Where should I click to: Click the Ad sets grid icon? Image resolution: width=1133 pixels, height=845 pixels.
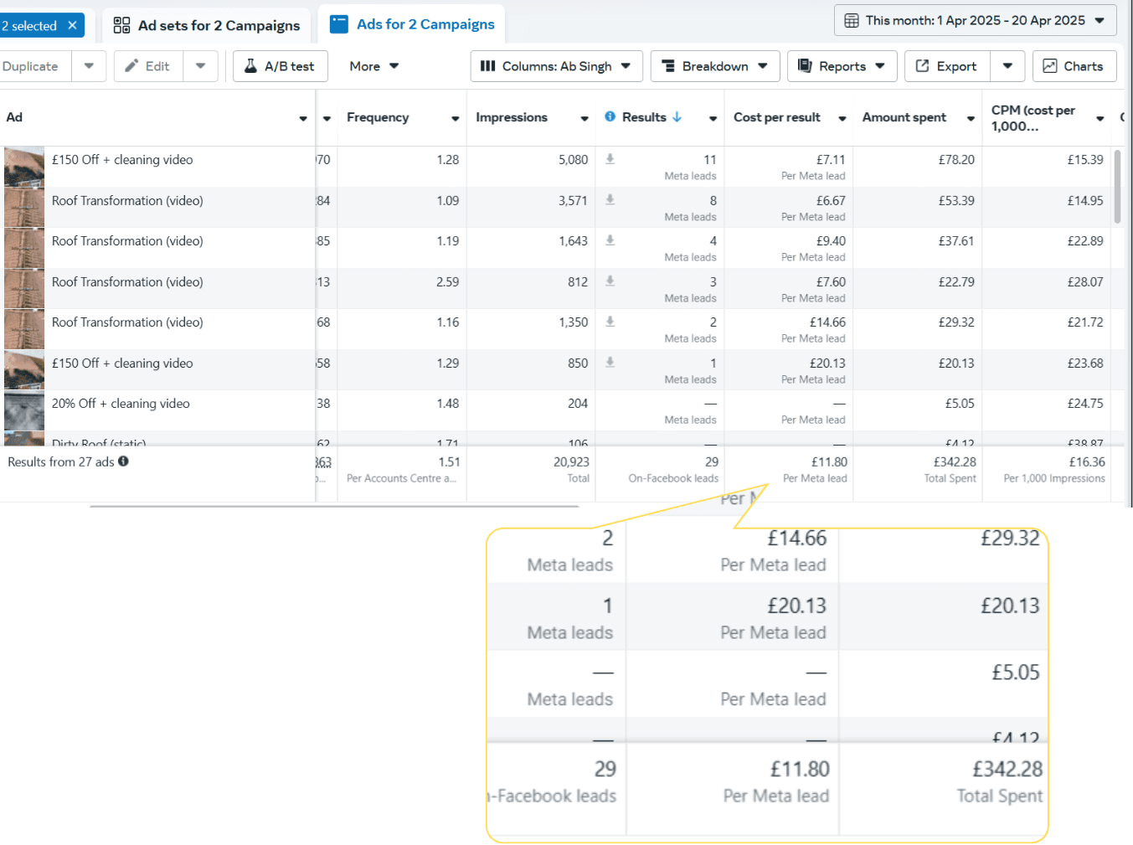121,25
